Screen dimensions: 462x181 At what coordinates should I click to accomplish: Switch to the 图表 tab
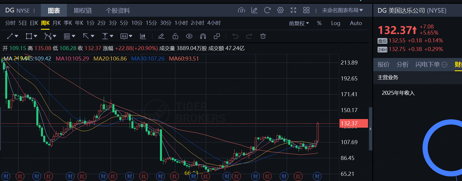coord(54,11)
